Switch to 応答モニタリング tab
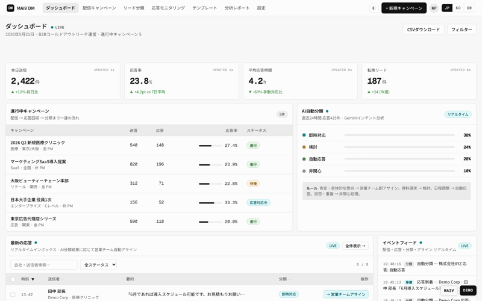482x301 pixels. (x=168, y=8)
